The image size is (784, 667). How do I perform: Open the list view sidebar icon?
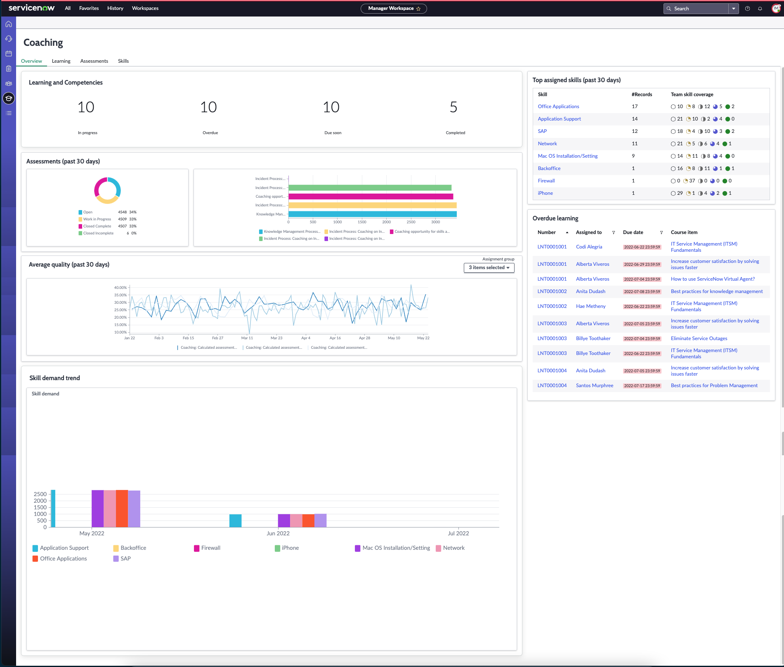coord(9,113)
